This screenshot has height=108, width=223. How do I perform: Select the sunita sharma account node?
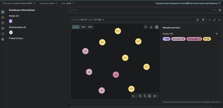89,72
